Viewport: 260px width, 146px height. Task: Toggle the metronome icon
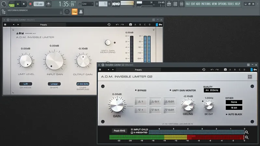pyautogui.click(x=48, y=4)
